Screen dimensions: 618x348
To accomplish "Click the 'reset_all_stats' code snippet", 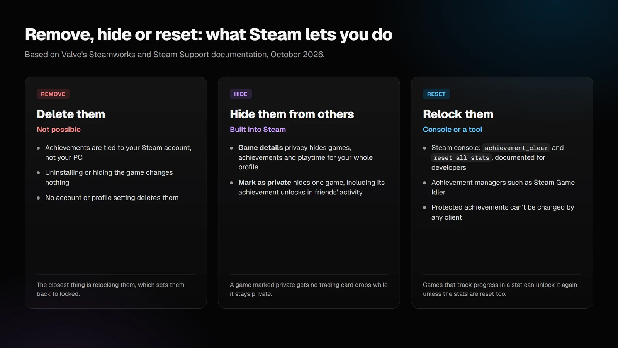I will (461, 157).
